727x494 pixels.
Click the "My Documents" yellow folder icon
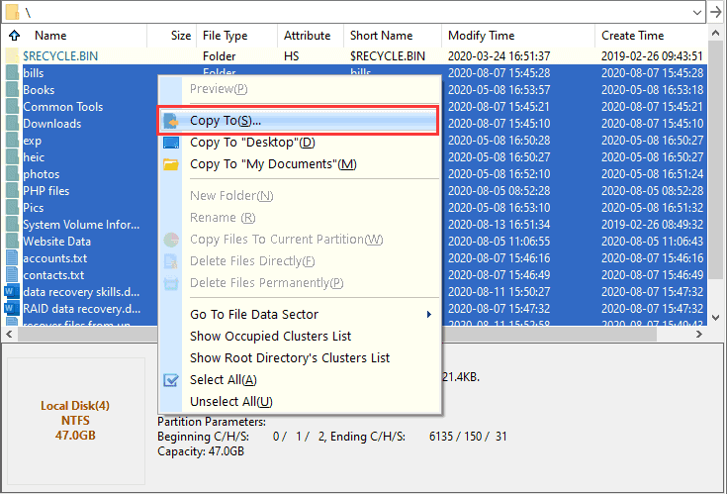tap(171, 164)
